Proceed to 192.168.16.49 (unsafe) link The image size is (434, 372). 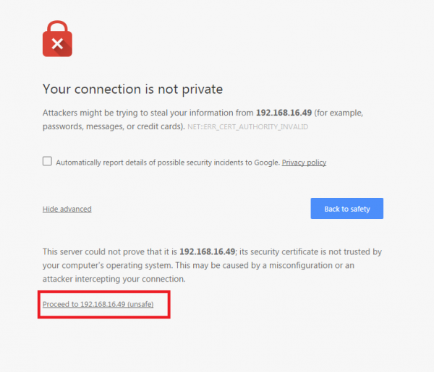pos(98,304)
